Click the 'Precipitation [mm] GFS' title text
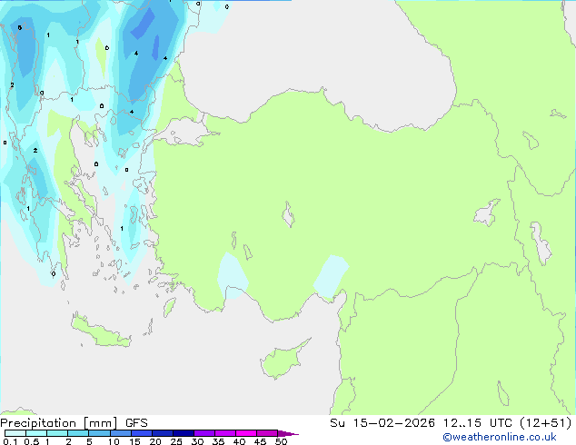 (74, 423)
